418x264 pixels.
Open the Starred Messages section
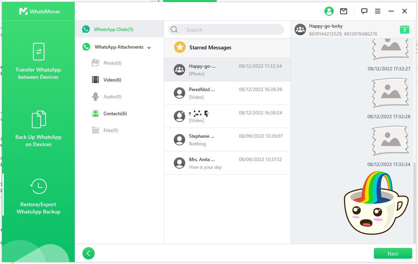point(210,47)
